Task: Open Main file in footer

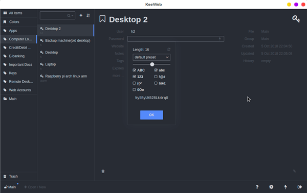Action: pyautogui.click(x=10, y=187)
